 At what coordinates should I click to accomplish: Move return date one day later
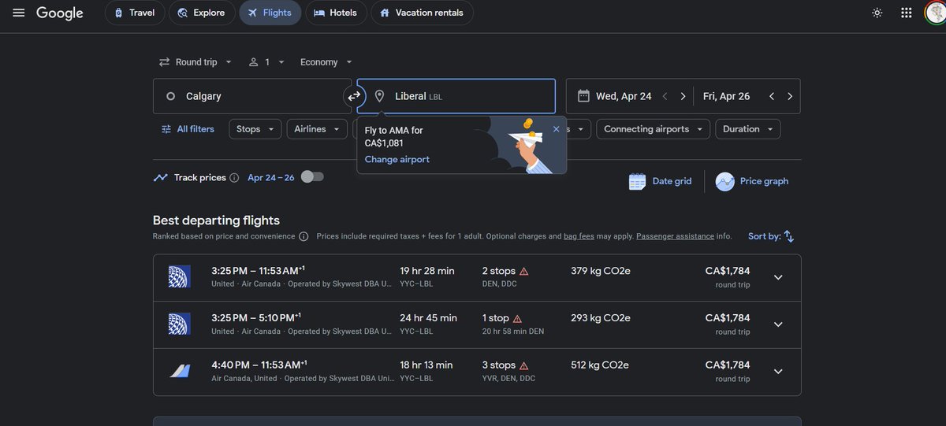(790, 96)
